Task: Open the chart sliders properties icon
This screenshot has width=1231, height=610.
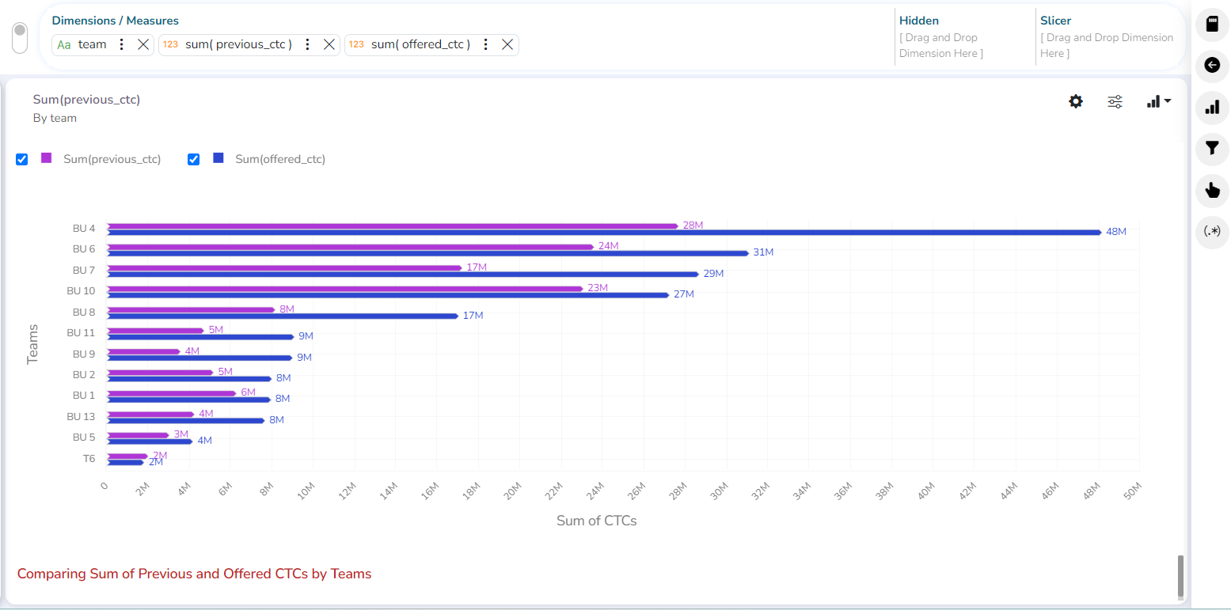Action: pos(1115,101)
